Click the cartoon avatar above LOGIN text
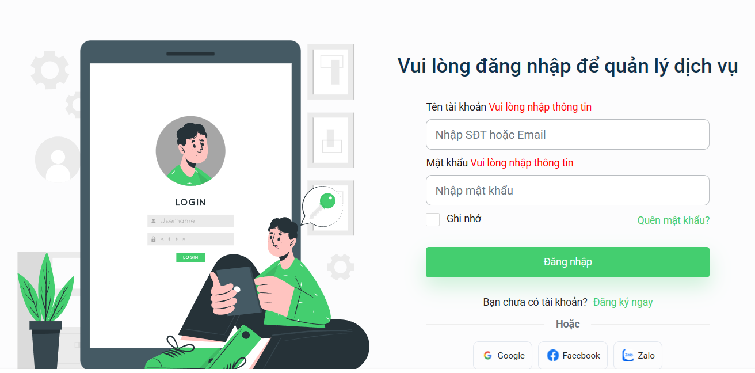755x373 pixels. (x=190, y=151)
